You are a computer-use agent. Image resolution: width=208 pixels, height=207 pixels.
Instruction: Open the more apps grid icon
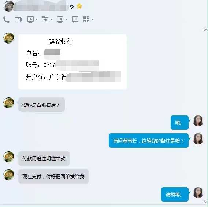click(x=86, y=19)
